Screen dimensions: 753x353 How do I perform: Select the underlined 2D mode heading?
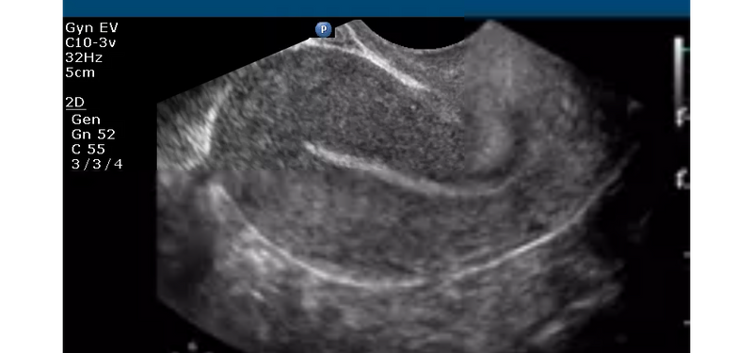pyautogui.click(x=75, y=103)
